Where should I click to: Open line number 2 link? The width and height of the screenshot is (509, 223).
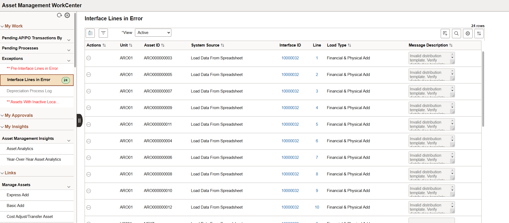(317, 75)
